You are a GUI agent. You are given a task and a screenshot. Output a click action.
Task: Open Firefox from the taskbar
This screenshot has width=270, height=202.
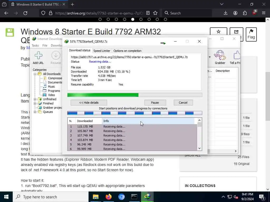tap(108, 197)
